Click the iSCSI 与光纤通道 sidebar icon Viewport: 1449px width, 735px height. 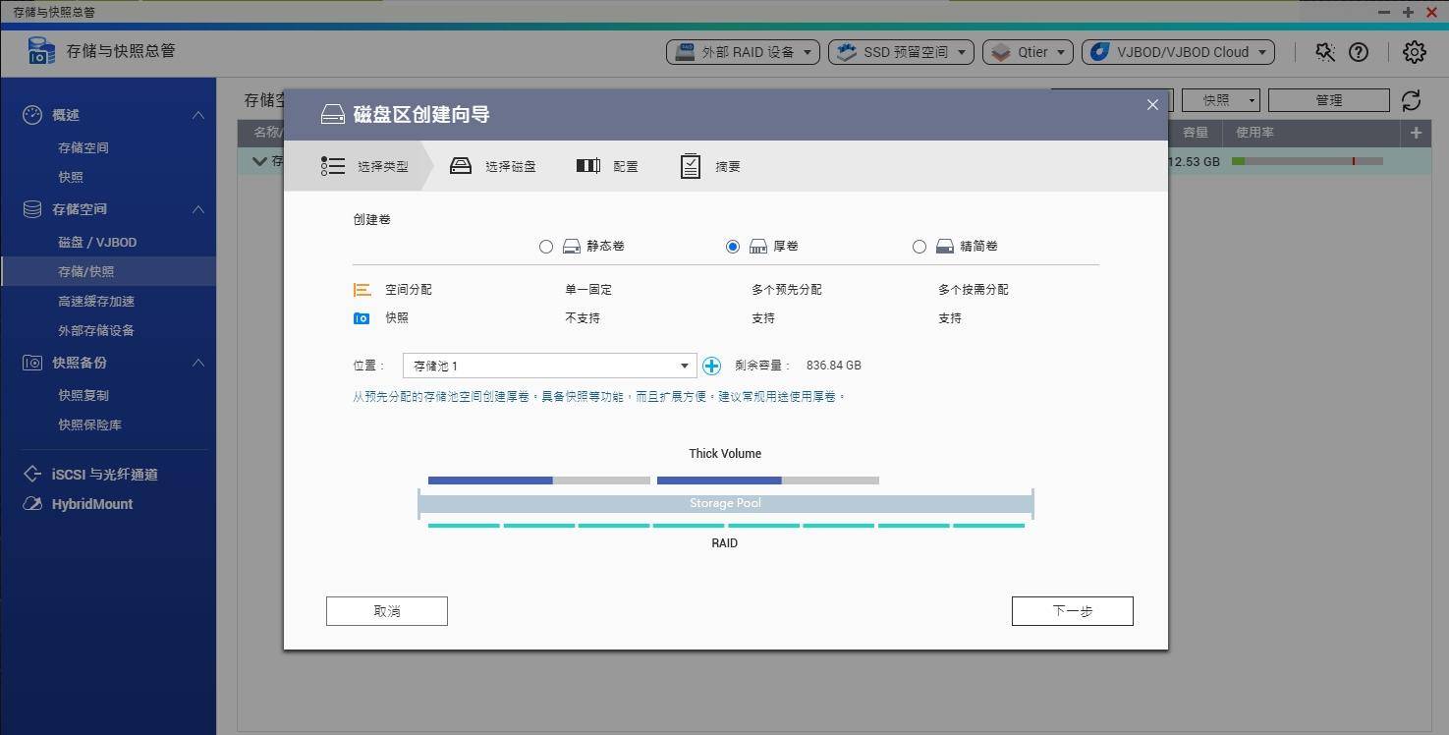34,474
